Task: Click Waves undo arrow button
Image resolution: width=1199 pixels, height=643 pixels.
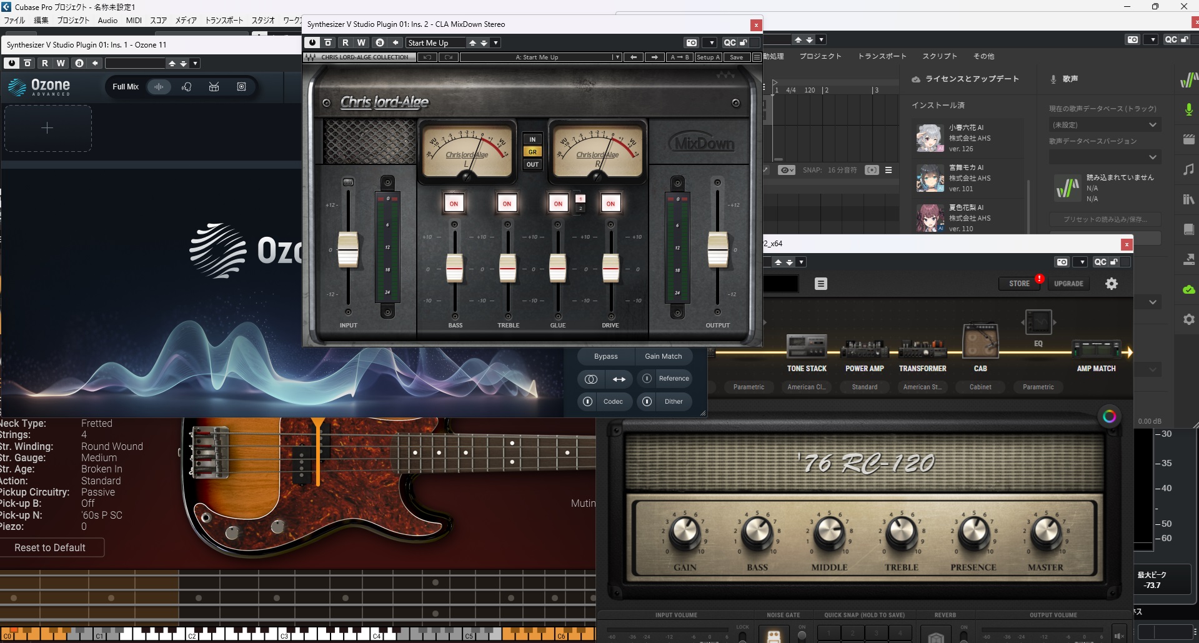Action: (x=427, y=57)
